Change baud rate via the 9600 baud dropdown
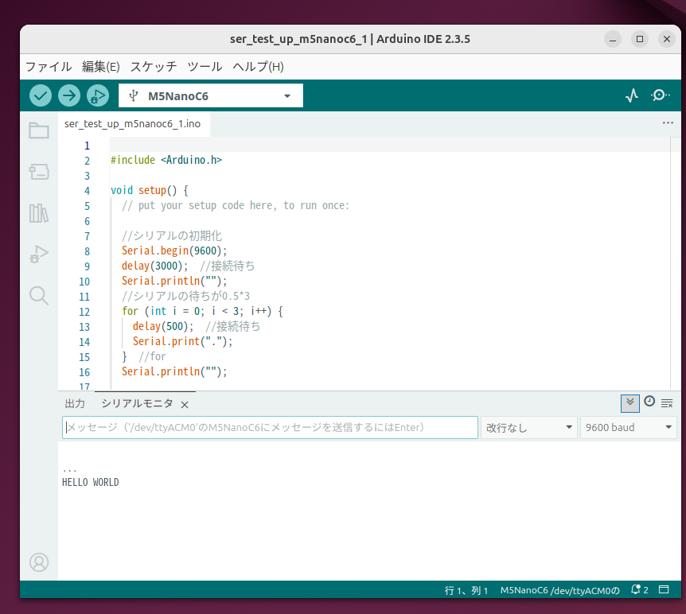 click(628, 427)
